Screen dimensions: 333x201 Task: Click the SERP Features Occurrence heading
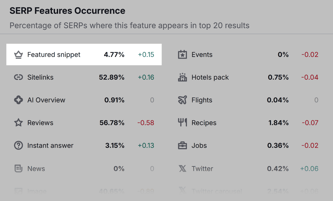67,11
